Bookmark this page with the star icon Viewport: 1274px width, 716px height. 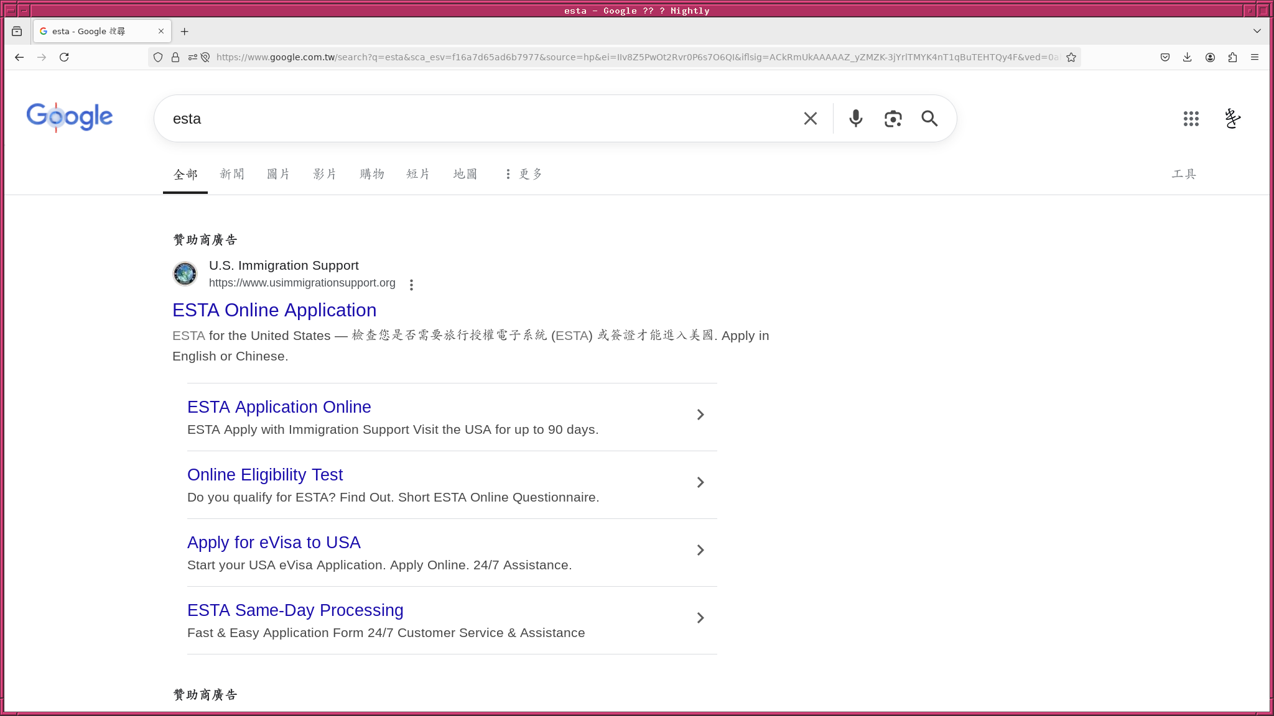[1071, 57]
